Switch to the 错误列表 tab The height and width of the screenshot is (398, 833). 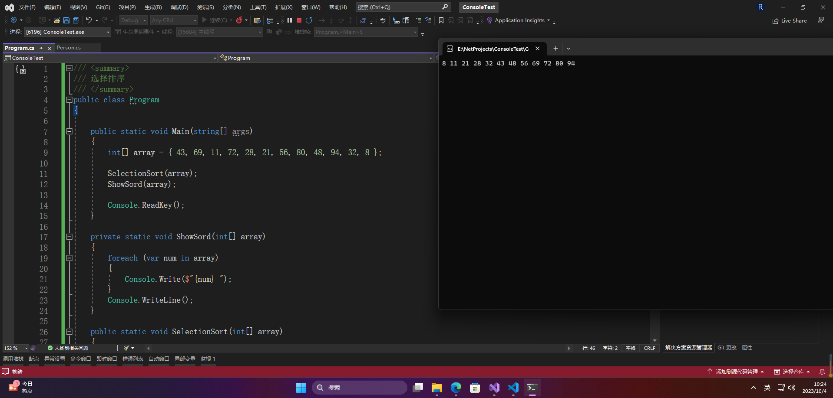133,359
